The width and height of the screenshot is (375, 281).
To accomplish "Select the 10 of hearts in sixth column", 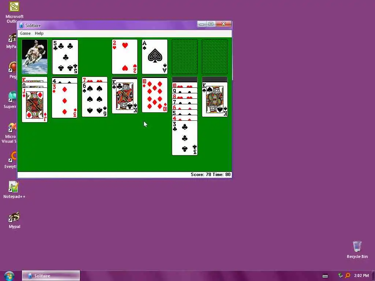I will click(185, 85).
